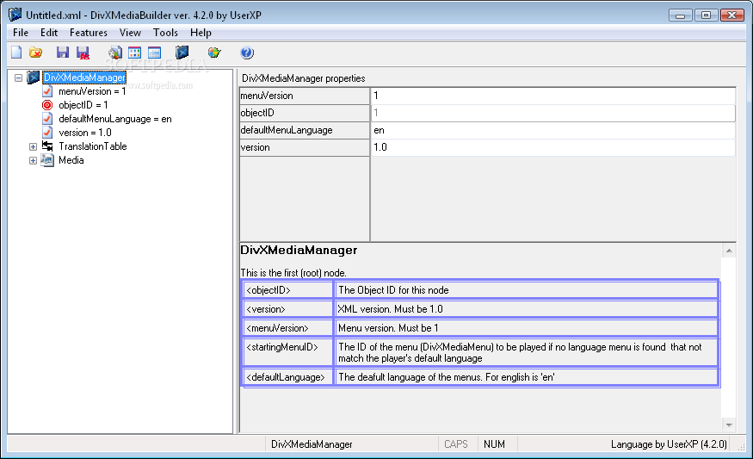
Task: Click the '<version>' cell in help table
Action: (287, 309)
